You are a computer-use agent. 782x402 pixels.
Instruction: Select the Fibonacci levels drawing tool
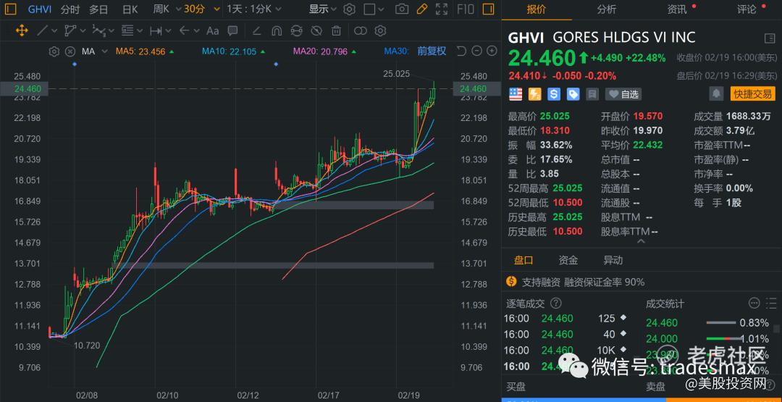pyautogui.click(x=127, y=31)
